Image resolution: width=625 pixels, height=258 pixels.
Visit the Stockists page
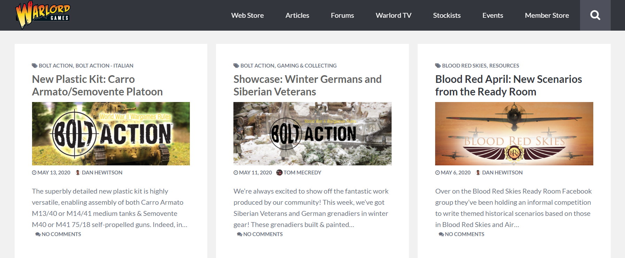coord(447,15)
